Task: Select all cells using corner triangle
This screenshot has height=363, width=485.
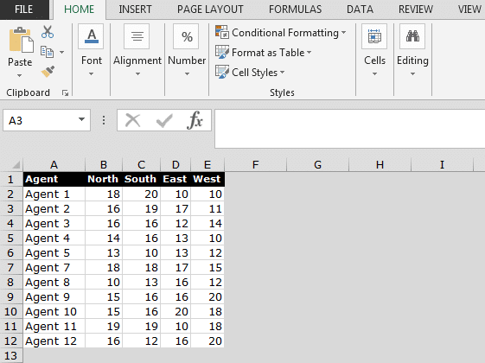Action: pos(16,165)
